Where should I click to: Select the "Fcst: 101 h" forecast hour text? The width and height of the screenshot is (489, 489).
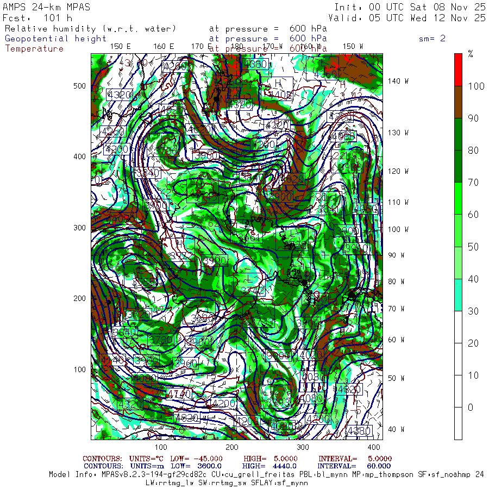37,18
